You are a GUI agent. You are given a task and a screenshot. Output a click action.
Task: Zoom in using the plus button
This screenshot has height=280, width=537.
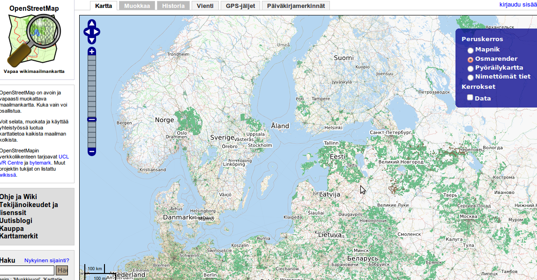tap(92, 51)
